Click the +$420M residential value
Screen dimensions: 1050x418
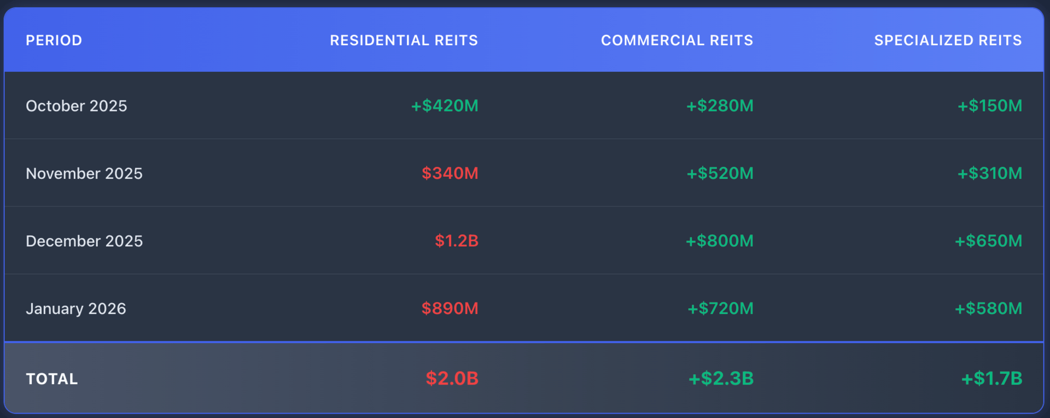click(x=444, y=106)
